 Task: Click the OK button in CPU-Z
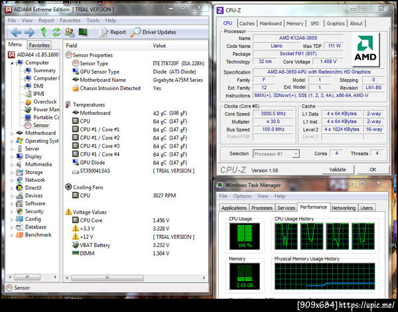pos(373,169)
